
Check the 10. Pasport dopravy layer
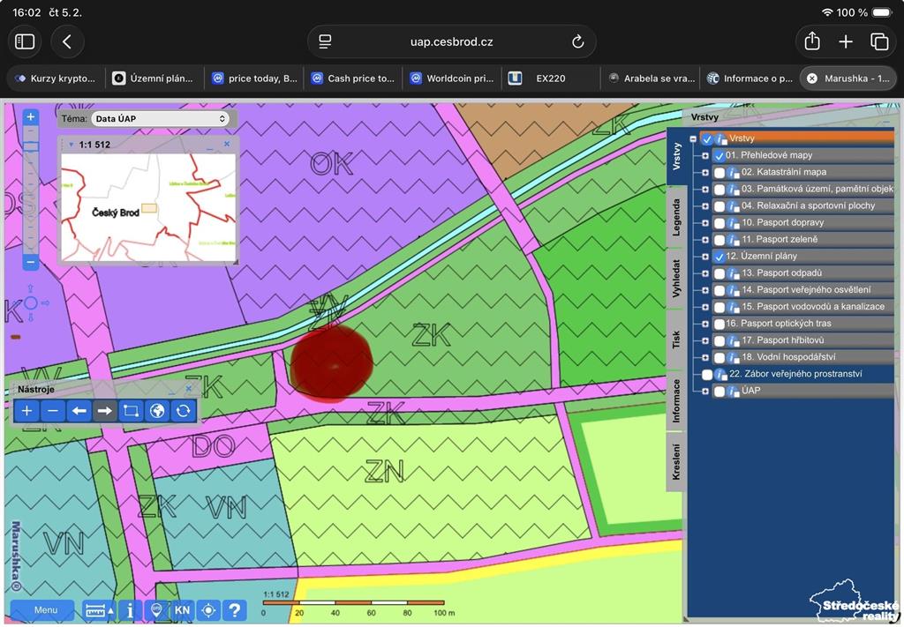pos(719,223)
